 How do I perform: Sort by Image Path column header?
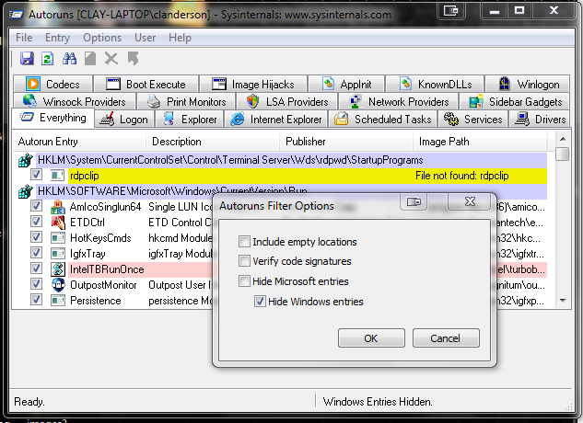(481, 141)
